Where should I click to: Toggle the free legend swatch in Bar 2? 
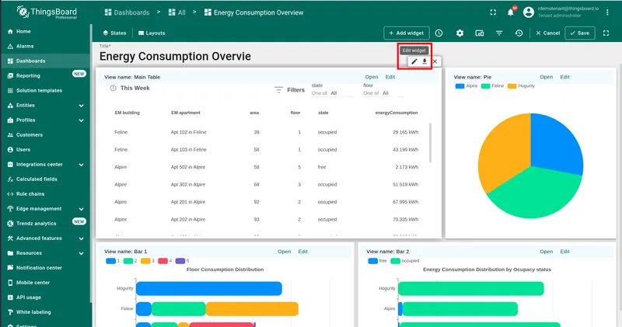pos(372,261)
